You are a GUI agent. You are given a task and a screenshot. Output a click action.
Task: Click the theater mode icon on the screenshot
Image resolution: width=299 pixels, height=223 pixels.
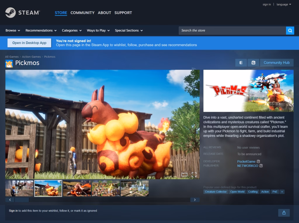(x=185, y=175)
